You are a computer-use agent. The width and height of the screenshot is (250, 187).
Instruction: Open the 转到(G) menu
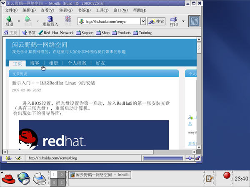[66, 10]
